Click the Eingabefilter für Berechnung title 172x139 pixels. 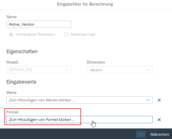tap(85, 4)
